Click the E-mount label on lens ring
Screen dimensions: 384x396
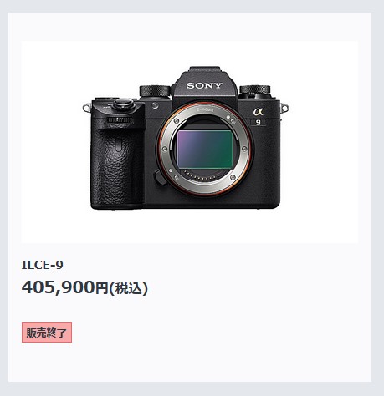pyautogui.click(x=205, y=110)
